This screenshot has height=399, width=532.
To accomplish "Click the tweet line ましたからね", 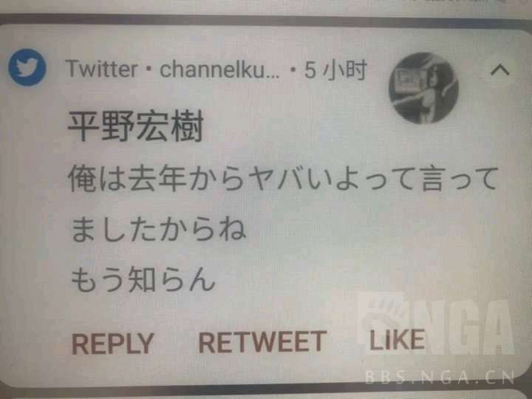I will (158, 229).
